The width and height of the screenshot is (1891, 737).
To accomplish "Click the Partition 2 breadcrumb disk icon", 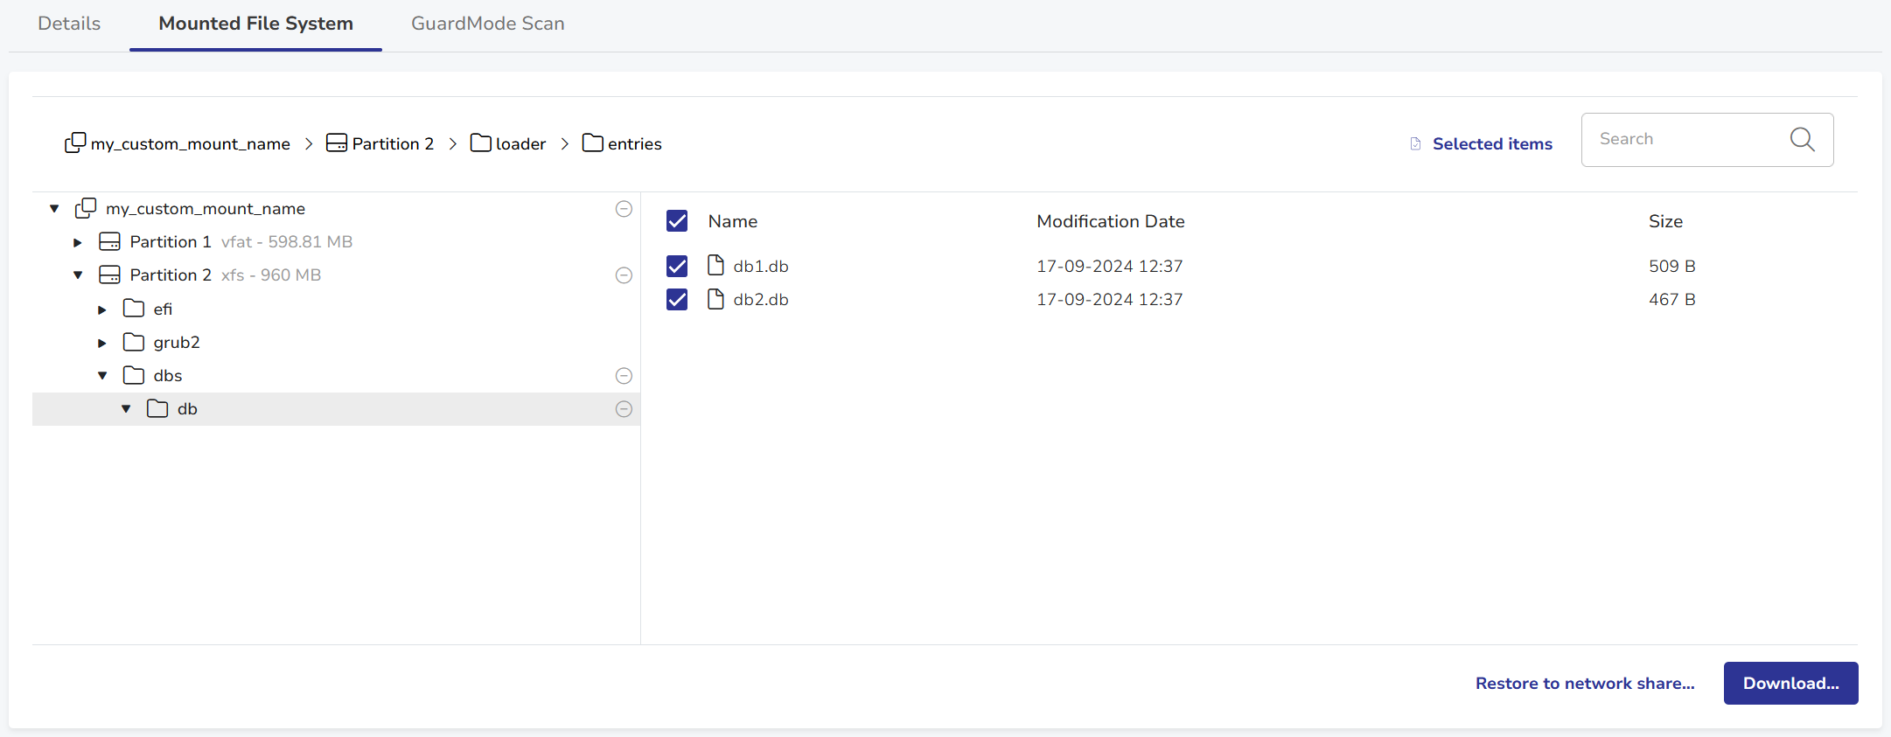I will [x=336, y=143].
